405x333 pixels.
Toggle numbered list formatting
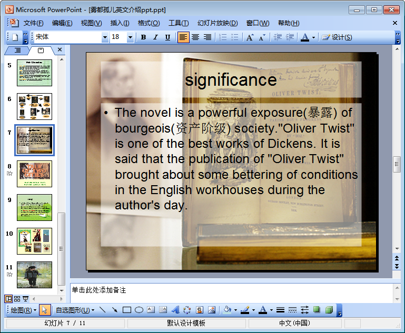click(223, 37)
